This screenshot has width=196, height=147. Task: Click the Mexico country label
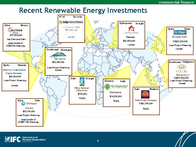24,25
